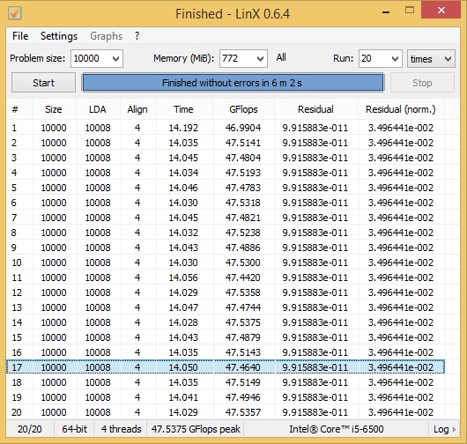467x444 pixels.
Task: Close the LinX window
Action: 441,11
